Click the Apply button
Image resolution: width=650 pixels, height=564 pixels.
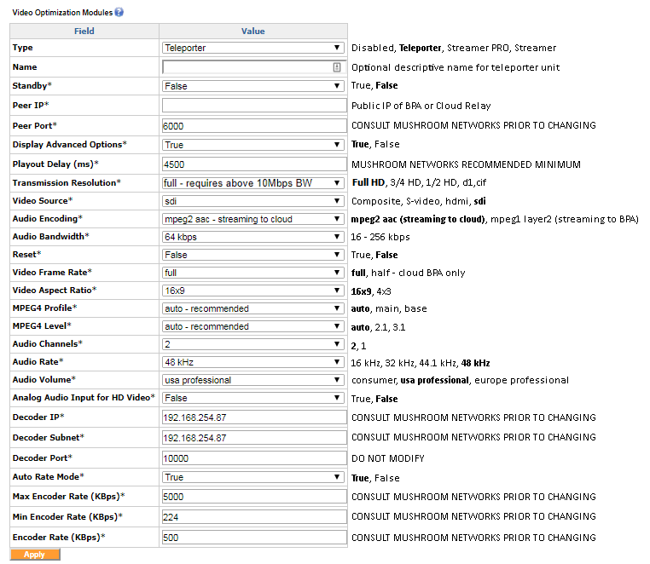click(x=35, y=555)
